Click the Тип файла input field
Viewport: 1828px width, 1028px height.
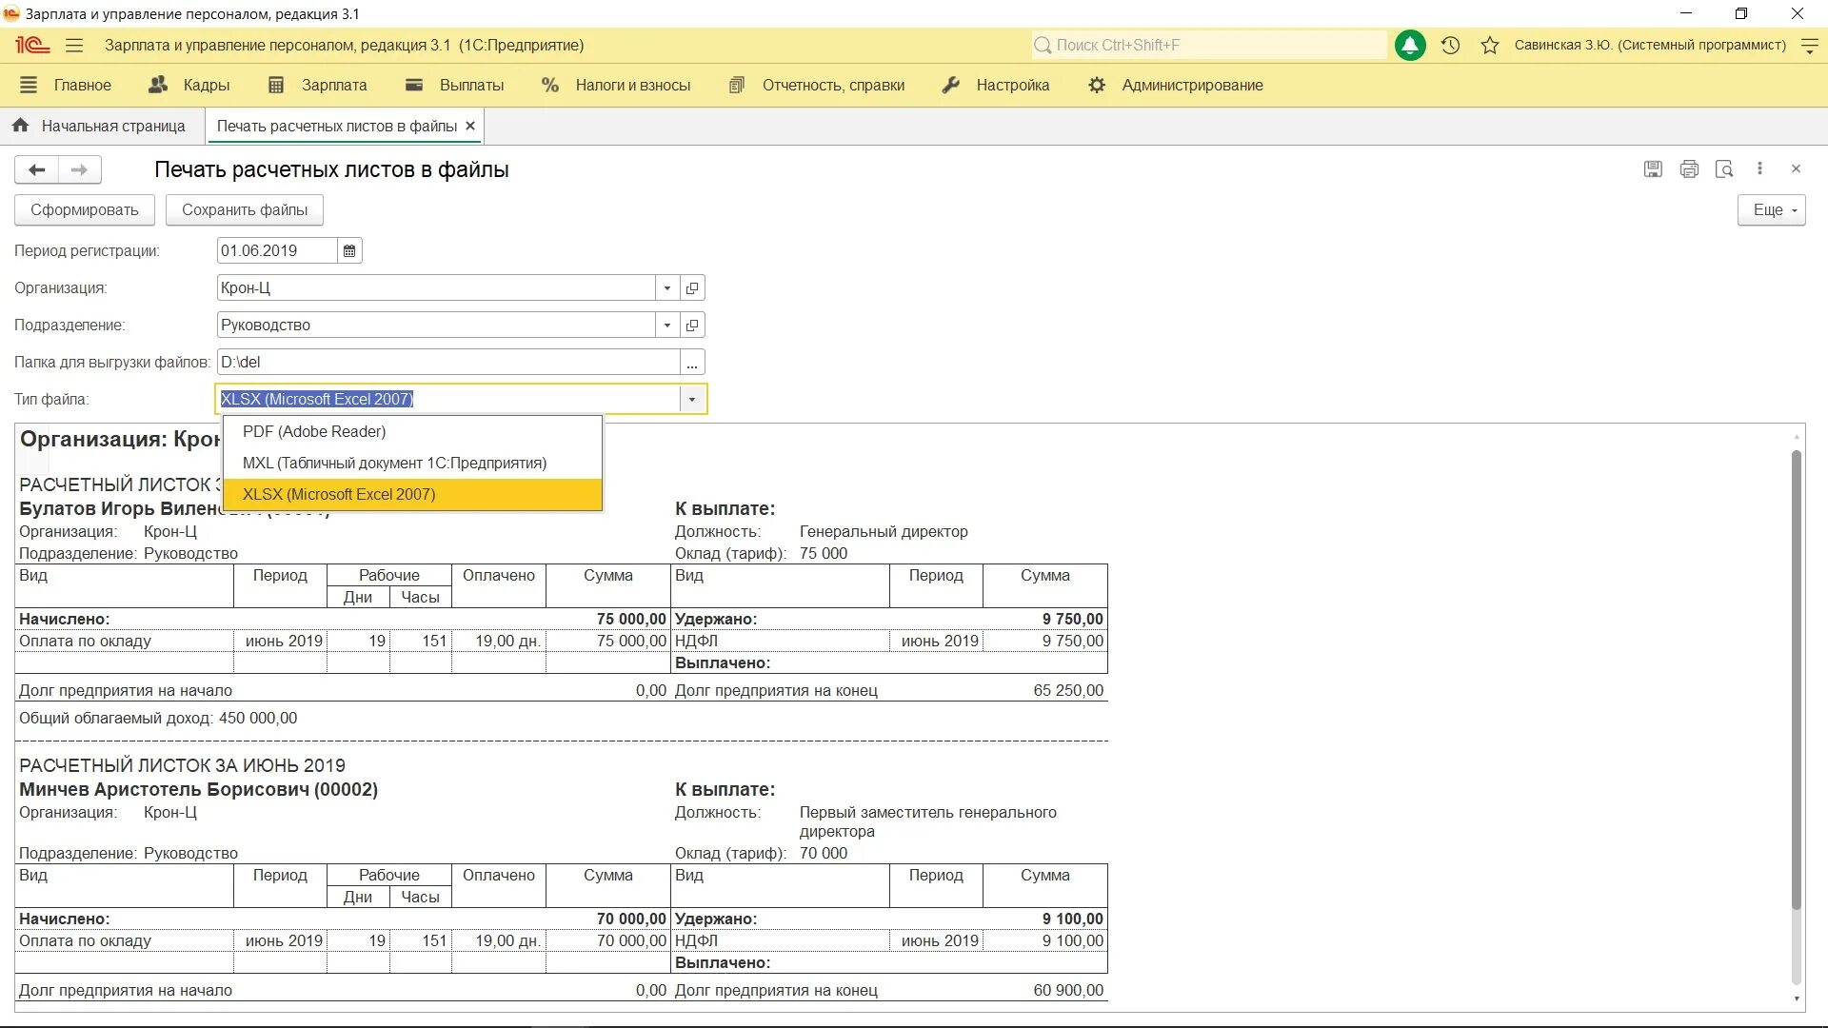pyautogui.click(x=447, y=400)
